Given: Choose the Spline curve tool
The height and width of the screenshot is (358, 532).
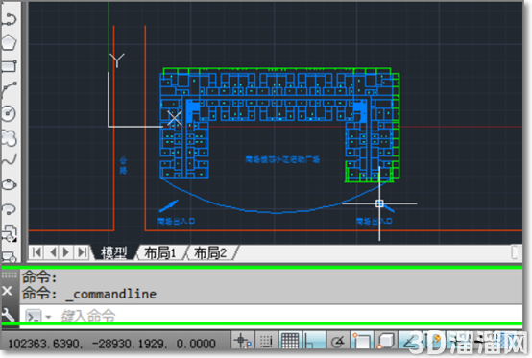Looking at the screenshot, I should [10, 160].
